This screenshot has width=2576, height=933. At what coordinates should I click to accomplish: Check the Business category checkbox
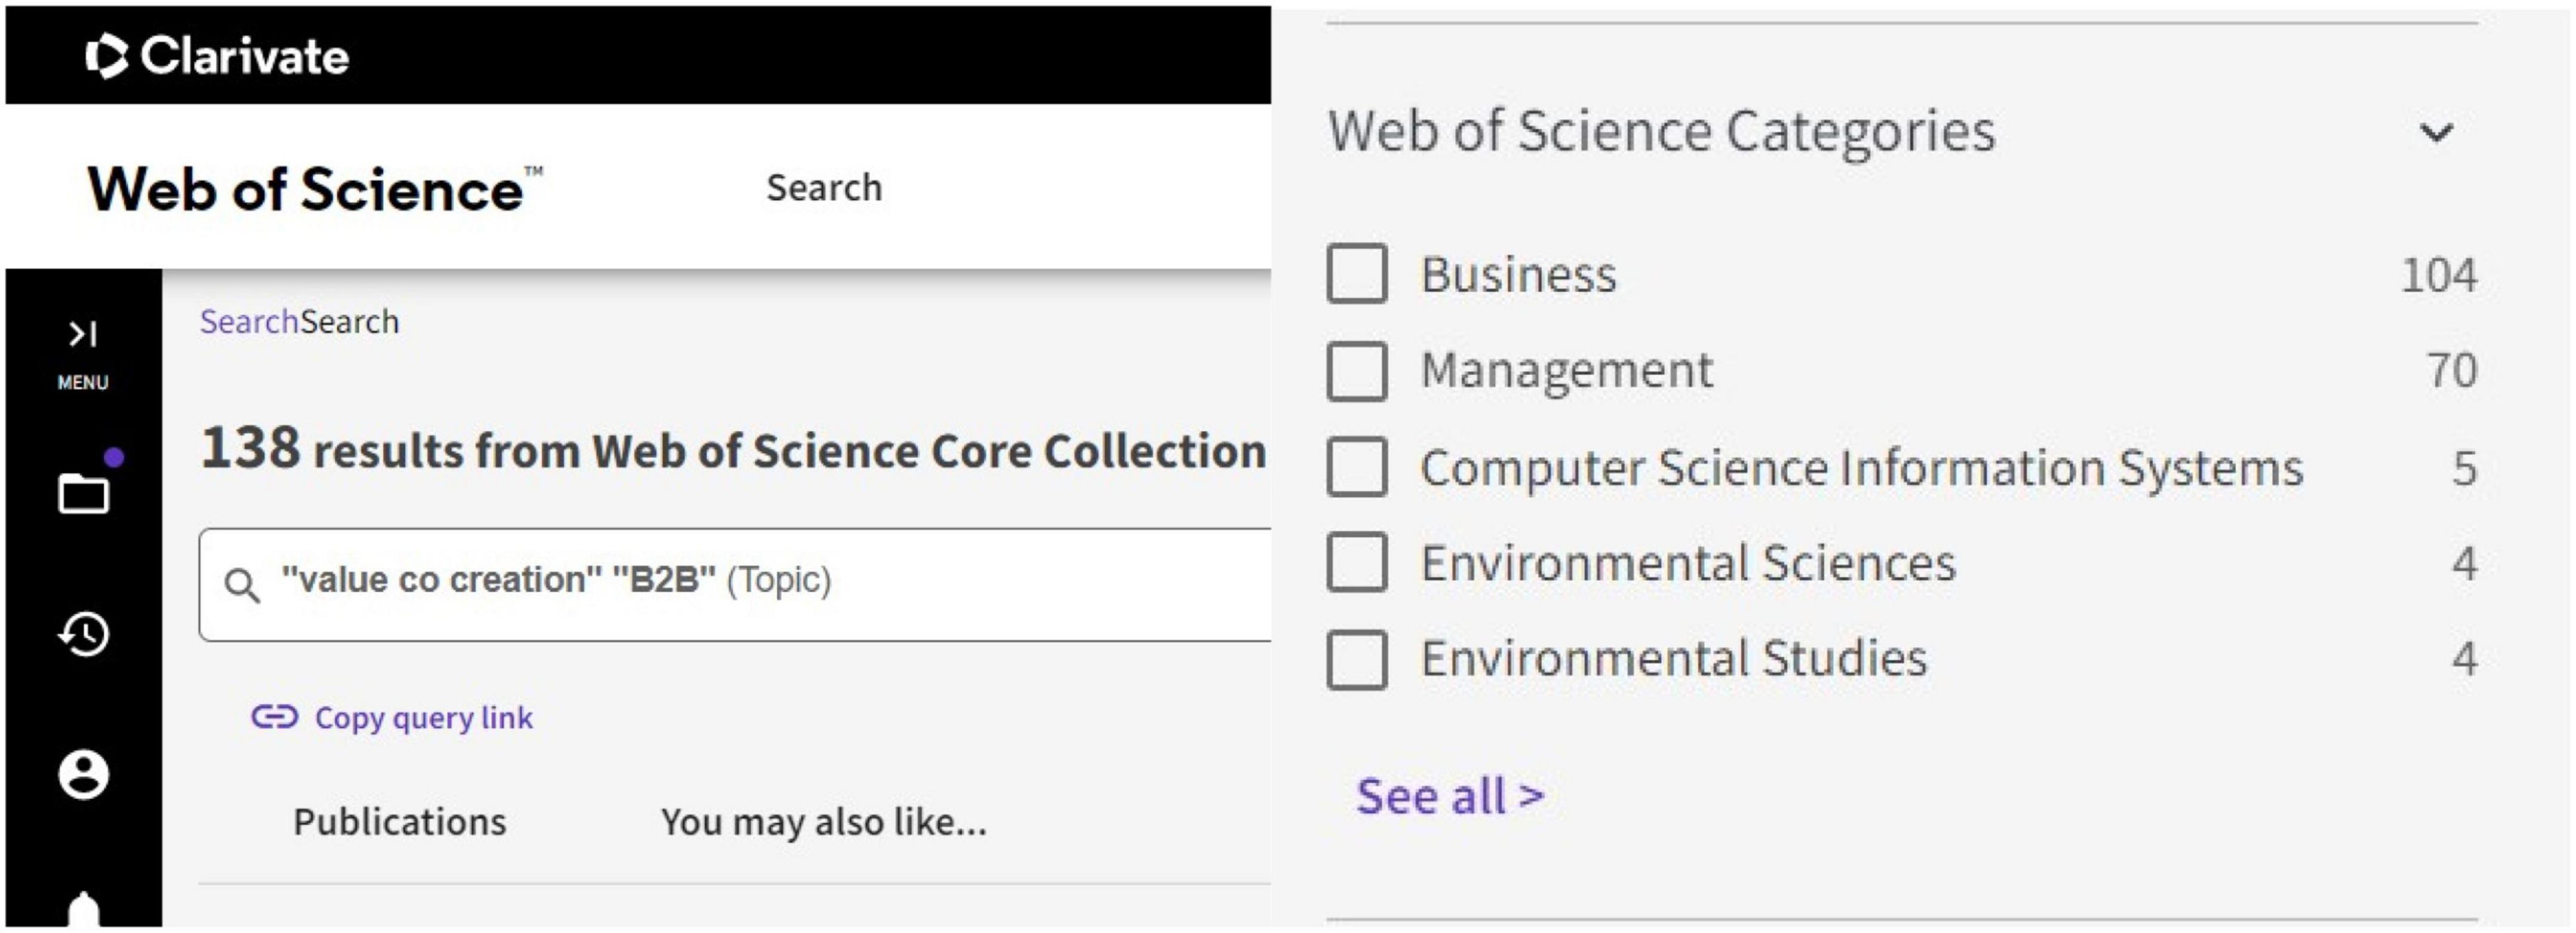pos(1357,274)
